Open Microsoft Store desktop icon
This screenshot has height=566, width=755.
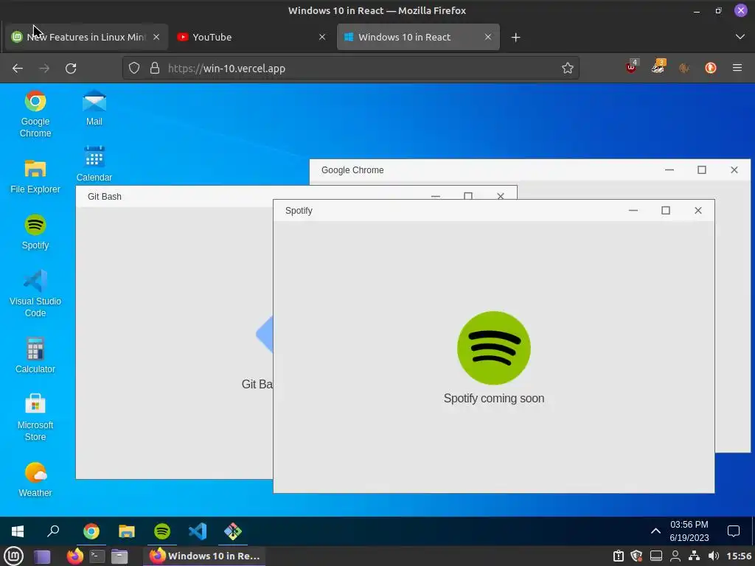[x=35, y=417]
